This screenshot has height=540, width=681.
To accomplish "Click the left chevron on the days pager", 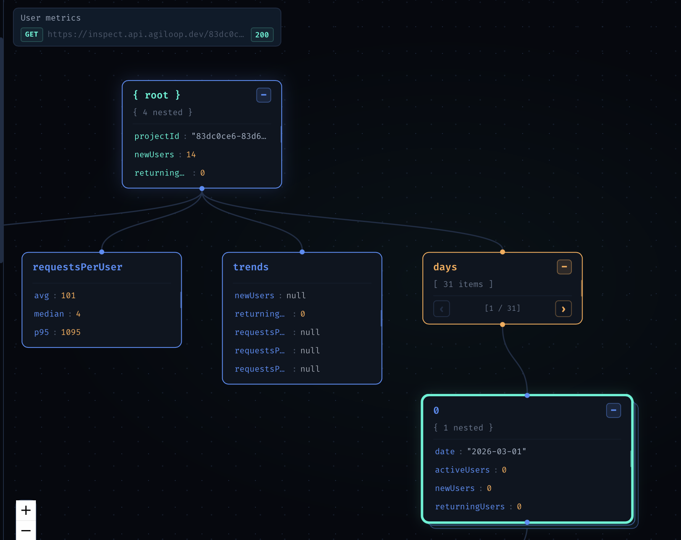I will (441, 309).
